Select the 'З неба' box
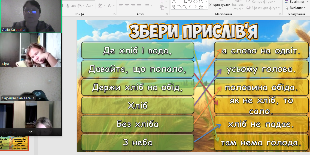310x155 pixels. coord(138,142)
